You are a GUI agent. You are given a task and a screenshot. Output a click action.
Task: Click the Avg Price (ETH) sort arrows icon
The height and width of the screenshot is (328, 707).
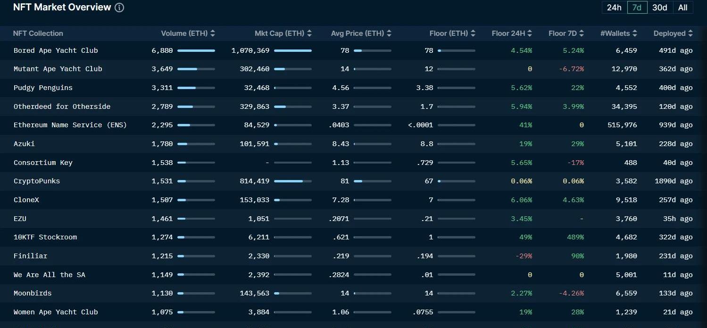coord(389,33)
